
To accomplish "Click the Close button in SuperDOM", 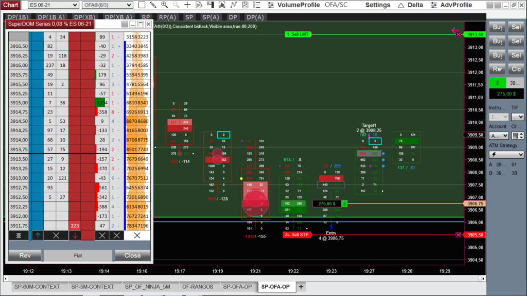I will 132,256.
